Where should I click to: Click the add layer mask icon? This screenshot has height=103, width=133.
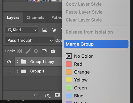click(57, 95)
